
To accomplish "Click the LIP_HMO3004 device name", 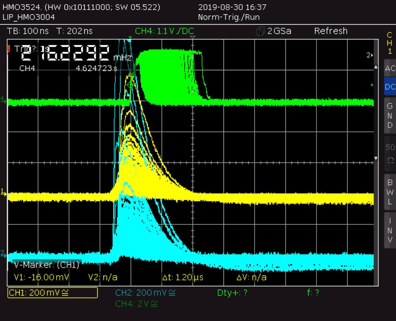I will [x=28, y=17].
